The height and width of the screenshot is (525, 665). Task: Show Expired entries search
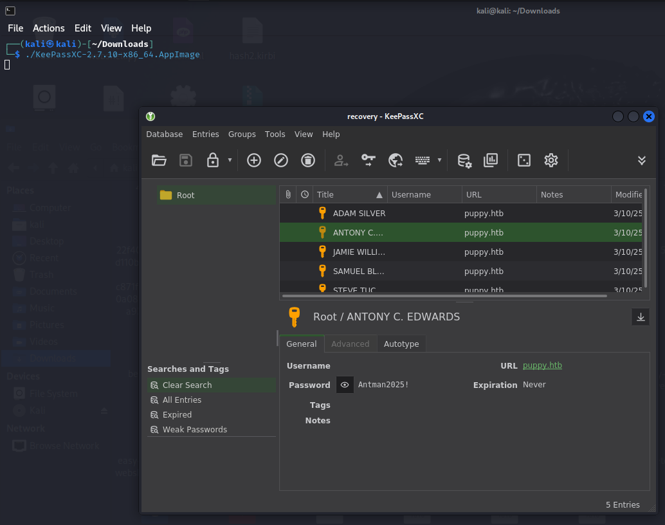212,414
